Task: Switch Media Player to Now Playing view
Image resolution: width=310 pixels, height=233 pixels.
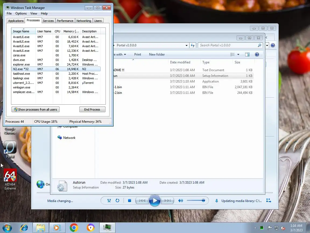Action: (269, 201)
